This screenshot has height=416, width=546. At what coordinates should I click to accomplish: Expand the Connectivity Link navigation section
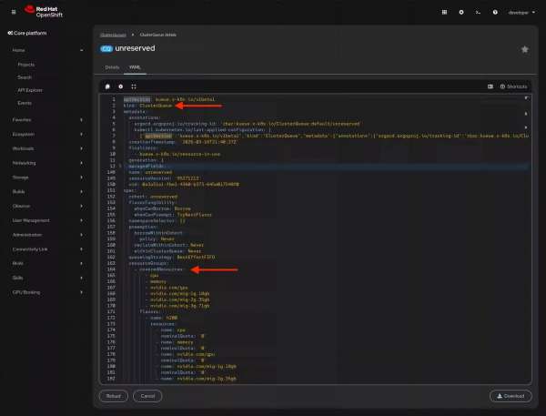[47, 249]
